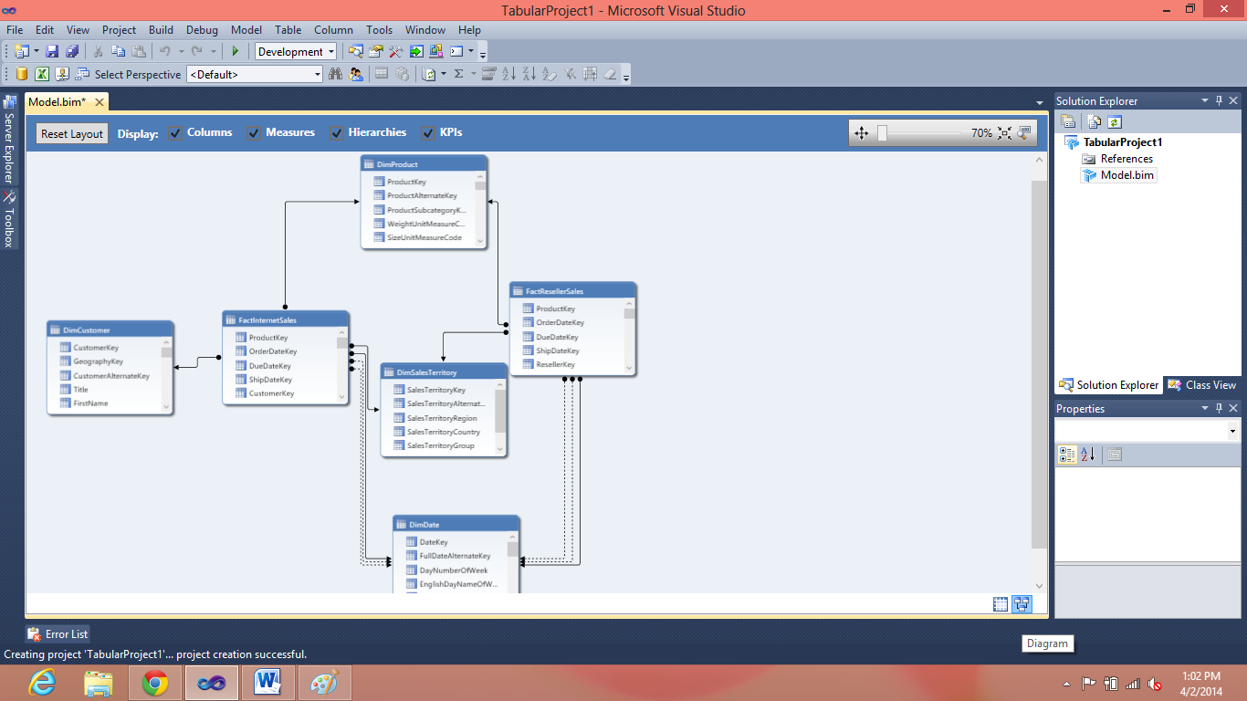The image size is (1247, 701).
Task: Open the New Project icon dropdown arrow
Action: click(x=37, y=52)
